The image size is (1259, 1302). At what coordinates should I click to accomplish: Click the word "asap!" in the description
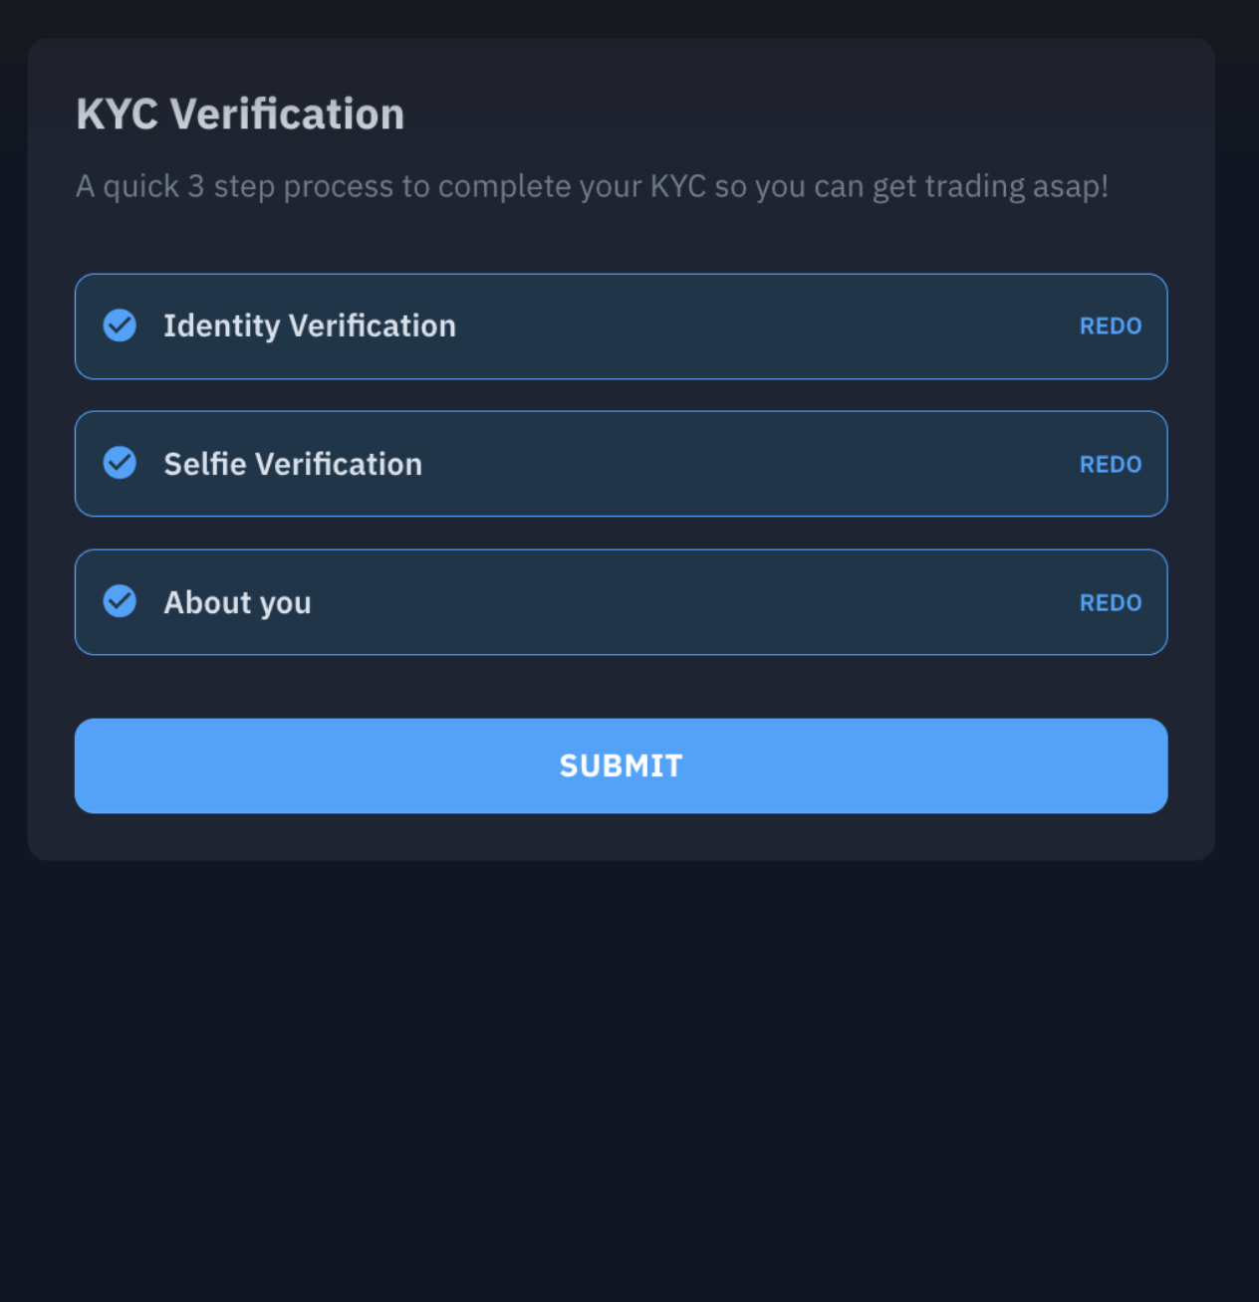click(x=1071, y=187)
